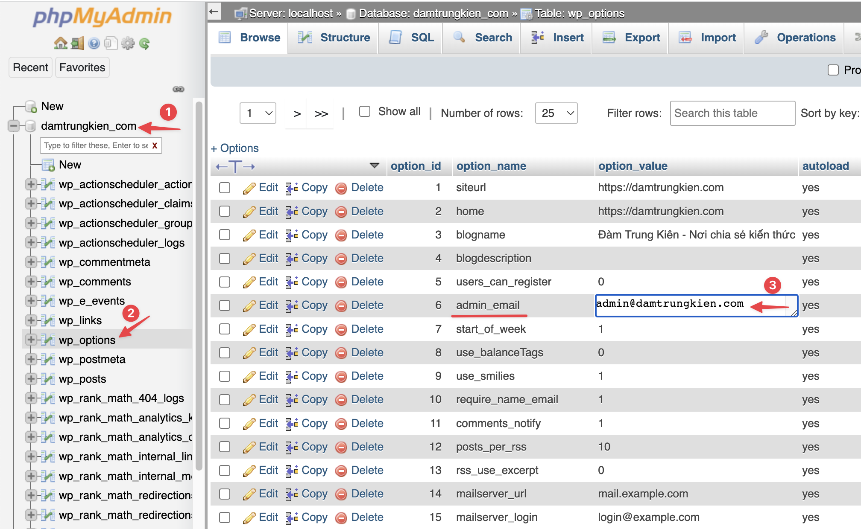Select the admin_email row checkbox
861x529 pixels.
[225, 305]
